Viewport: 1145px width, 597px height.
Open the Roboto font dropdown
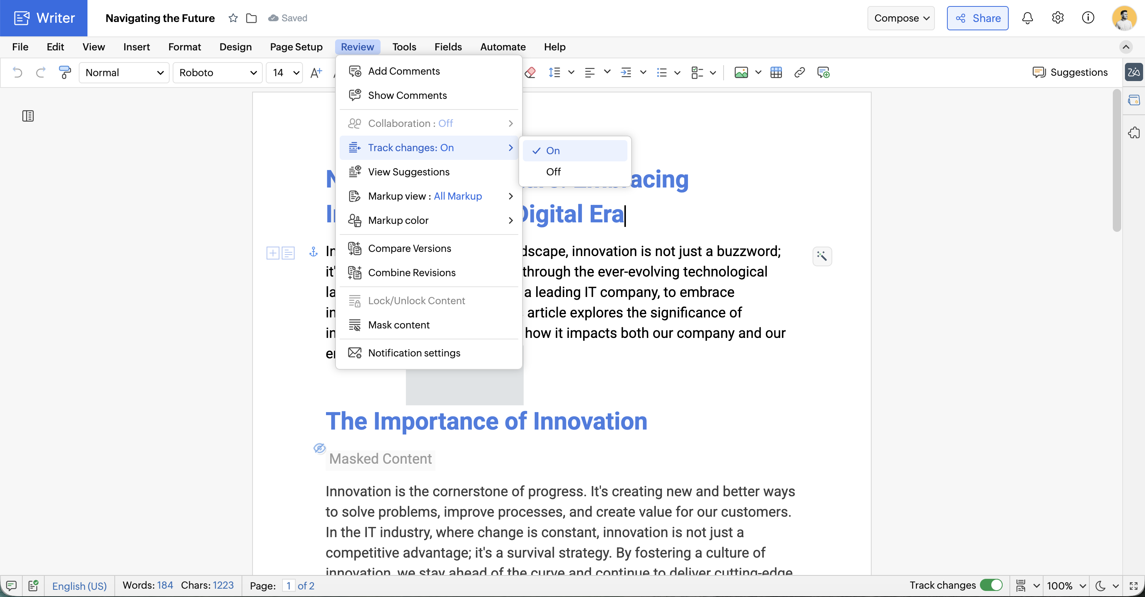(217, 72)
